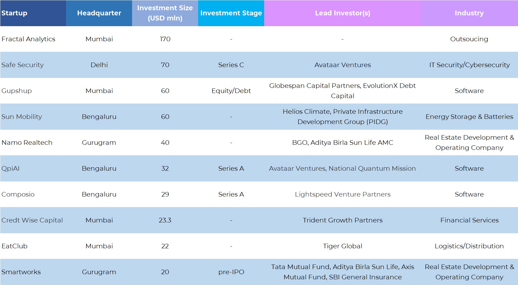Click the Smartworks startup cell

pos(21,272)
